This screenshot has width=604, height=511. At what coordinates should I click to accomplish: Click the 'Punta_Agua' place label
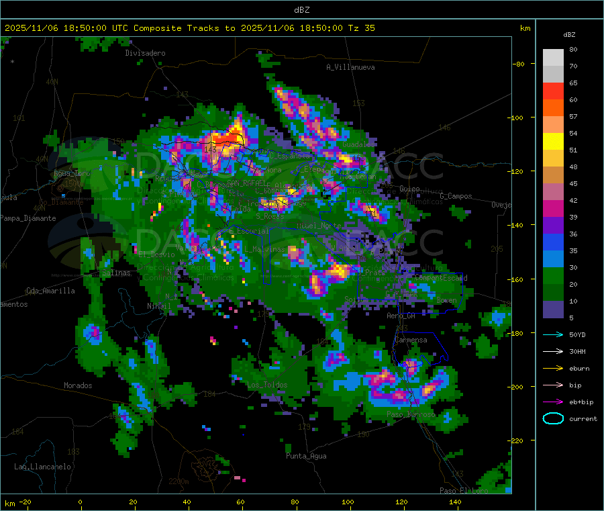pos(306,457)
